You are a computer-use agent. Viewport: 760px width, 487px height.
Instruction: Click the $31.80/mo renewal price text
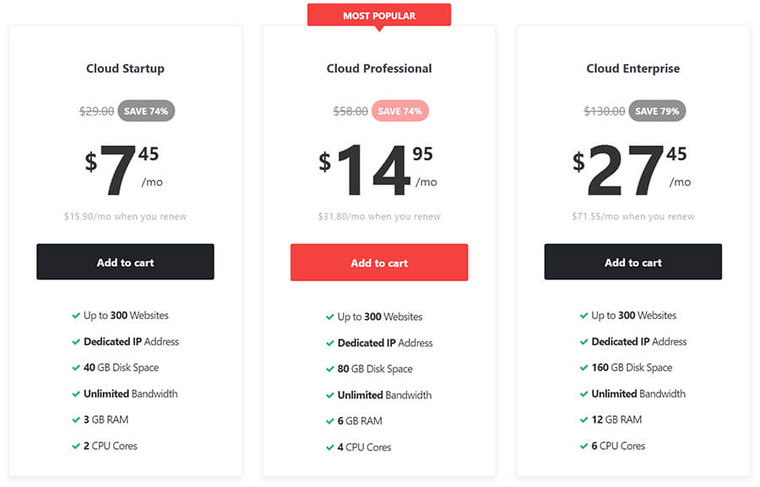pyautogui.click(x=378, y=216)
